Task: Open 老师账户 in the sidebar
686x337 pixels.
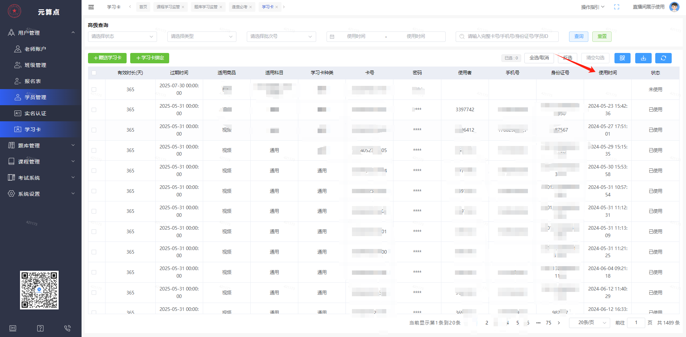Action: pos(41,49)
